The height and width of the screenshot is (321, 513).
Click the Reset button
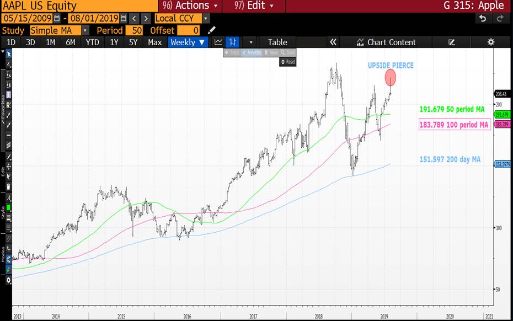click(x=288, y=62)
